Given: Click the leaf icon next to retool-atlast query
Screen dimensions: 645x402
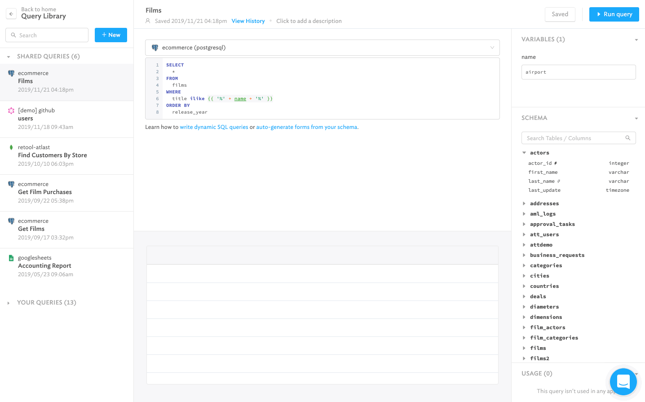Looking at the screenshot, I should coord(10,147).
